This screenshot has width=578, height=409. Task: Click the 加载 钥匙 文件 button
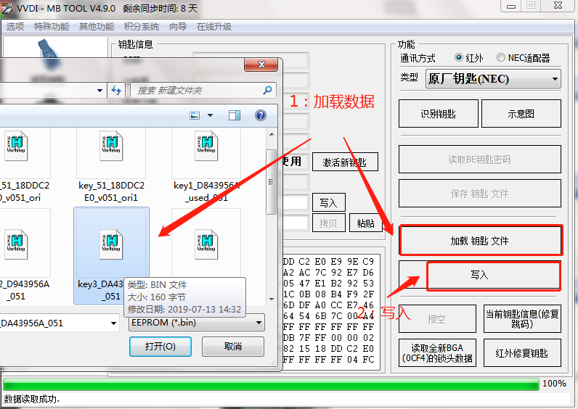[x=480, y=240]
